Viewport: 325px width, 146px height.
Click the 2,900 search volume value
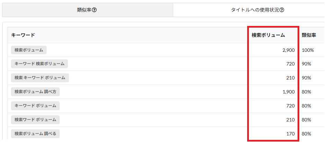[x=289, y=50]
